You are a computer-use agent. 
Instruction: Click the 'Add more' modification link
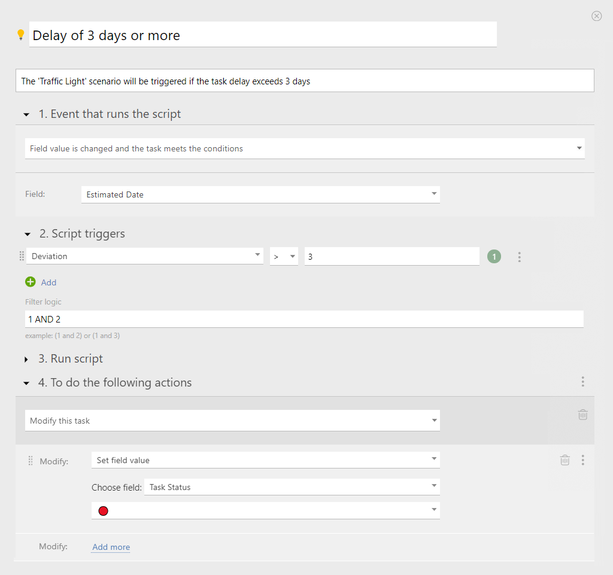pyautogui.click(x=111, y=547)
